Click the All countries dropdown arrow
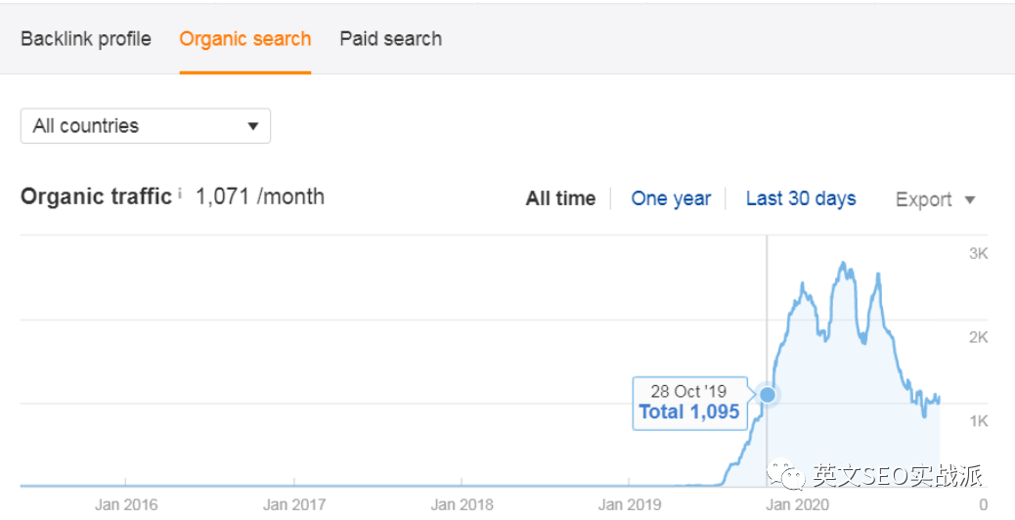Viewport: 1015px width, 520px height. (253, 126)
